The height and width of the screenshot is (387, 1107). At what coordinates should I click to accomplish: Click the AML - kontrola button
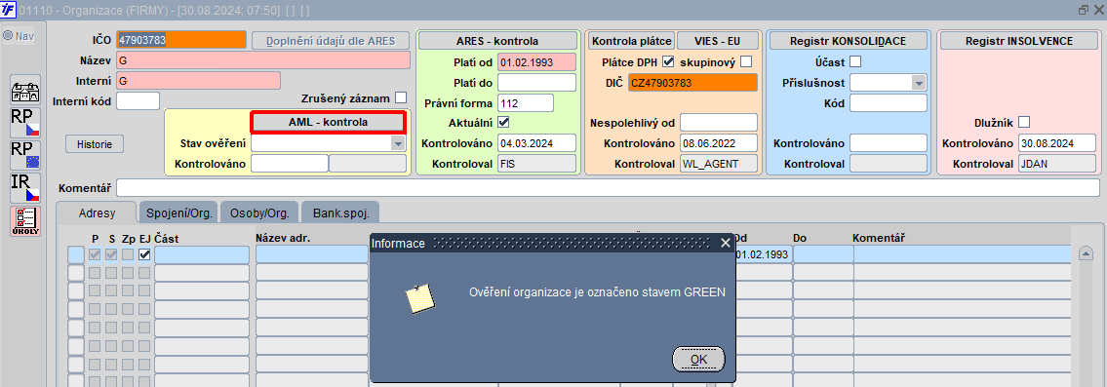coord(329,122)
